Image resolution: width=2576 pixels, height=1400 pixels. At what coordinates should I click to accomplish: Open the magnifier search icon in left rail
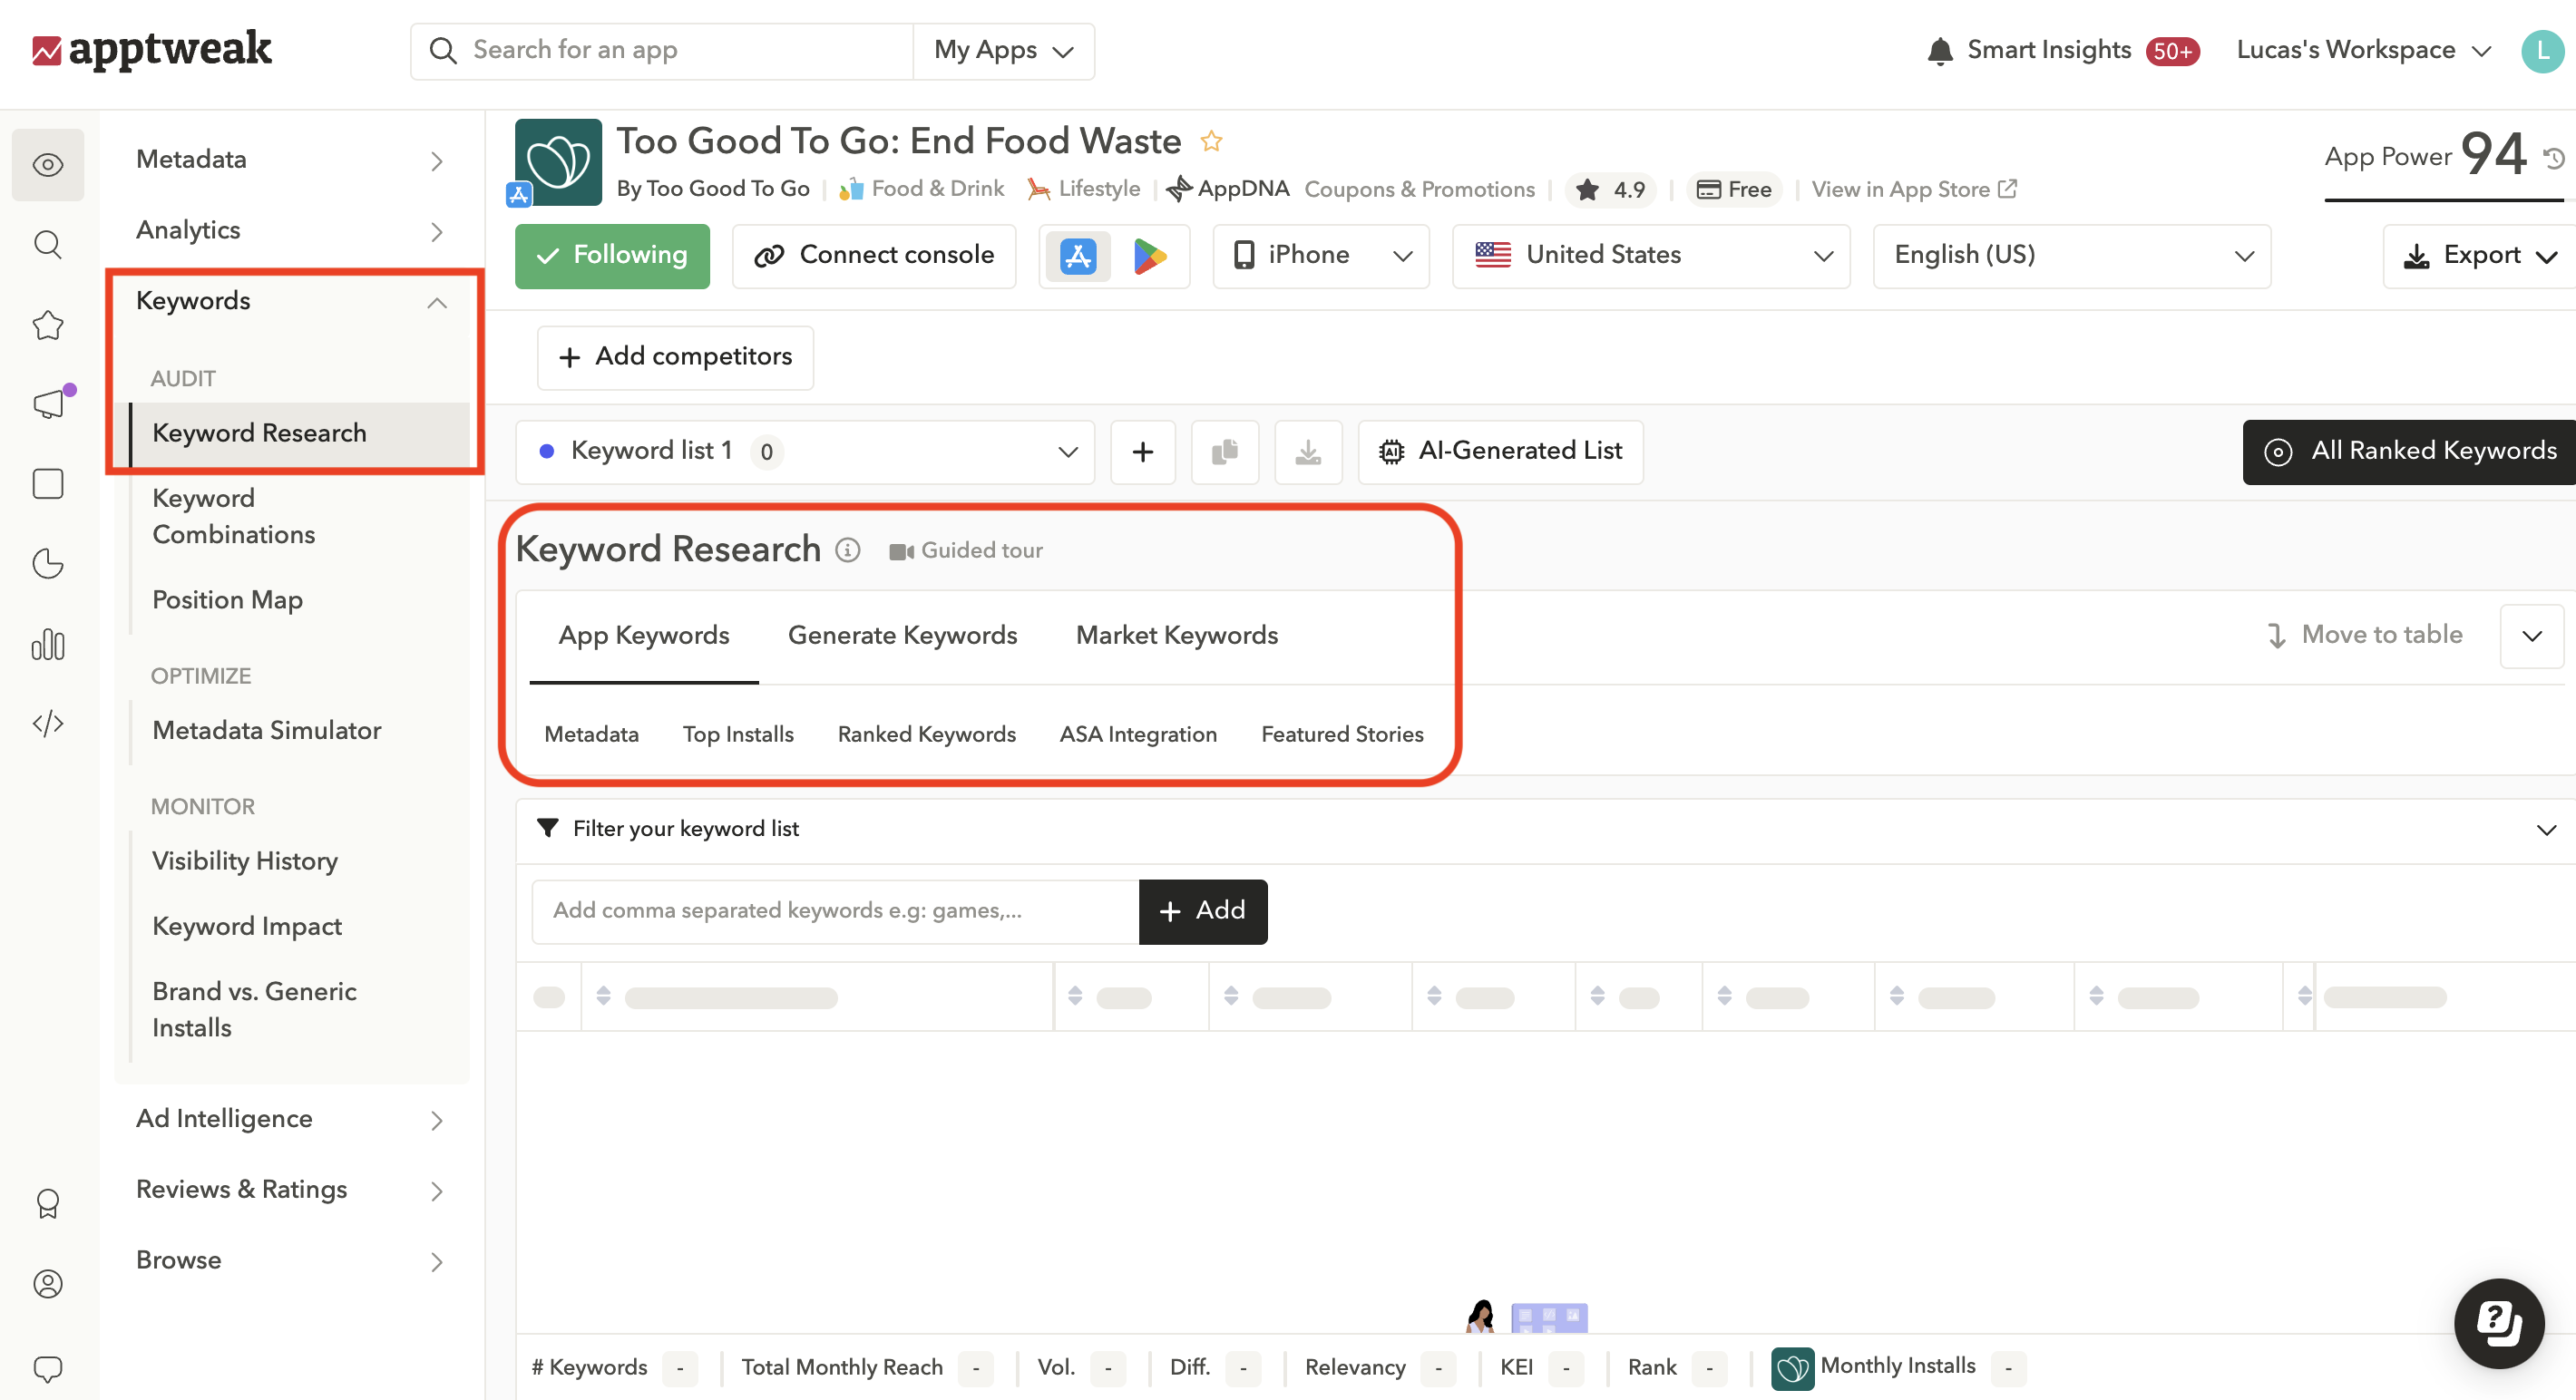click(48, 244)
